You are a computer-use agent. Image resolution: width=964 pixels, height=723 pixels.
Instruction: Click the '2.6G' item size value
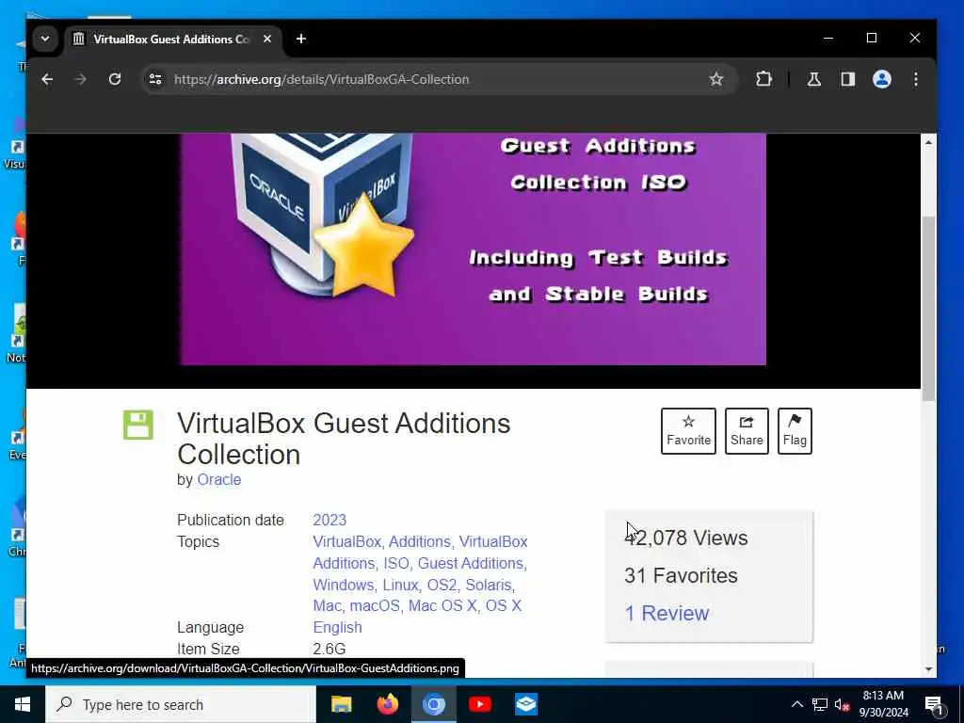tap(329, 649)
